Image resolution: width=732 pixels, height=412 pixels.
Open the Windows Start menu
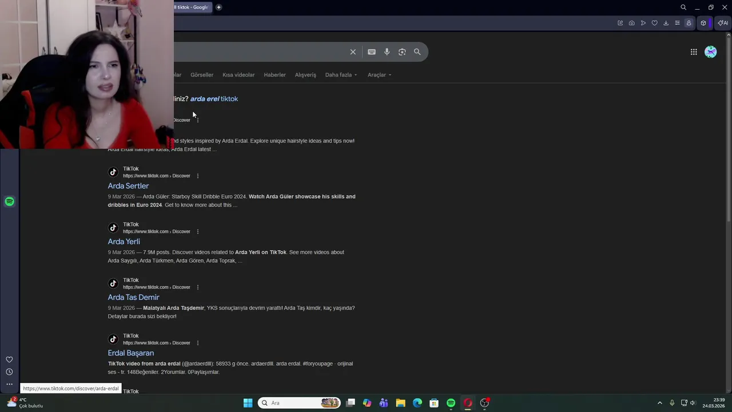coord(248,403)
